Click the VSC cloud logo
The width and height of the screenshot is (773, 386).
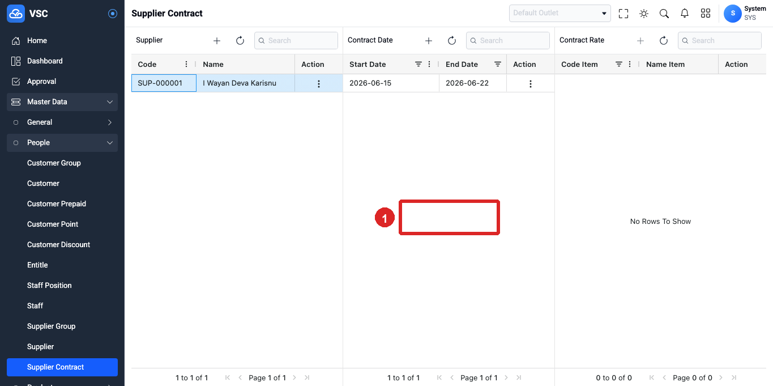click(x=16, y=13)
